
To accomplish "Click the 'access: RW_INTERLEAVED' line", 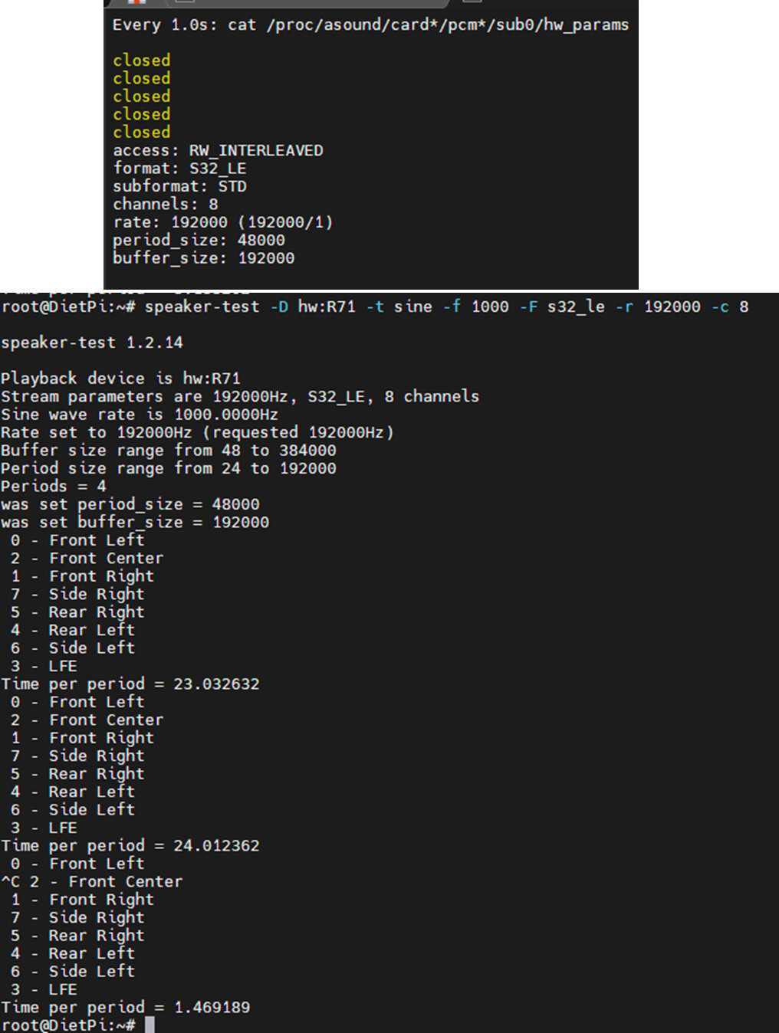I will (x=218, y=150).
